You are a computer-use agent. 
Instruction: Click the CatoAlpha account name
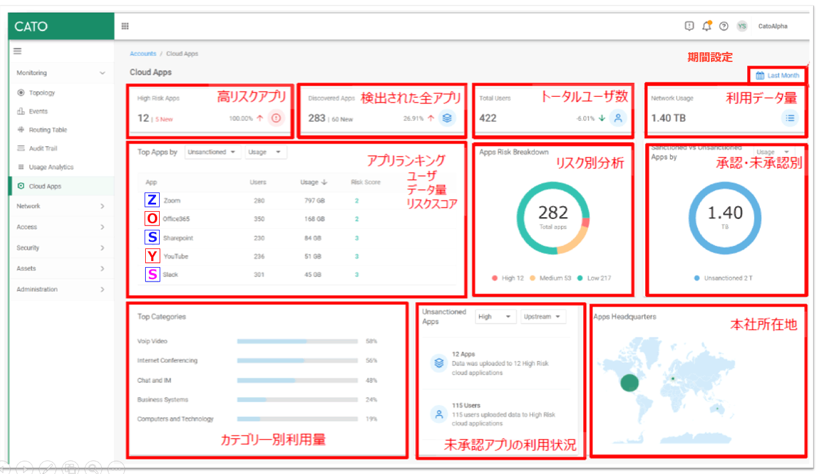point(772,26)
